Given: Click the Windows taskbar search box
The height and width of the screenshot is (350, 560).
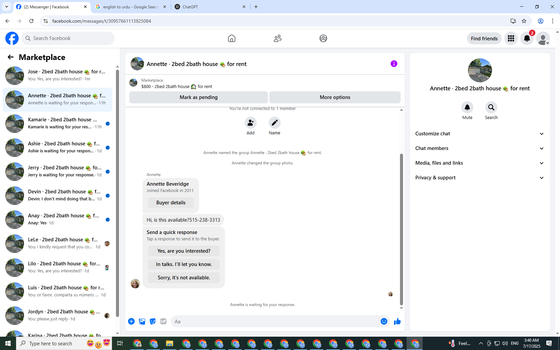Looking at the screenshot, I should tap(64, 343).
